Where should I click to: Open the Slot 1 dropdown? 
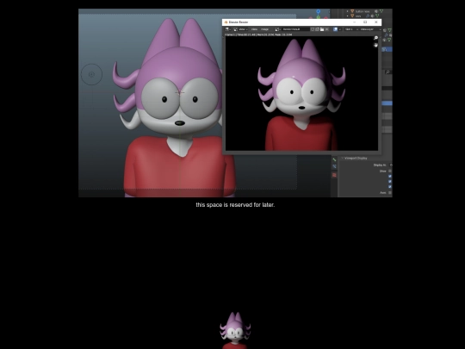351,29
